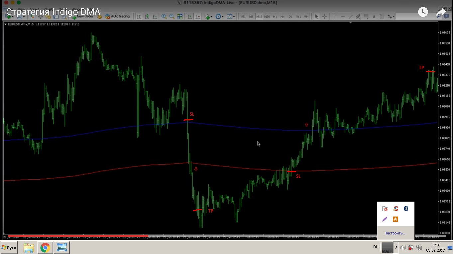Select W1 timeframe
This screenshot has height=254, width=453.
(298, 17)
